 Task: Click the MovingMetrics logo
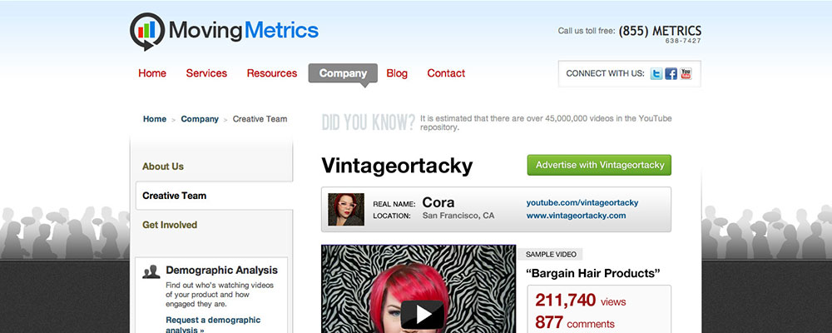[224, 31]
